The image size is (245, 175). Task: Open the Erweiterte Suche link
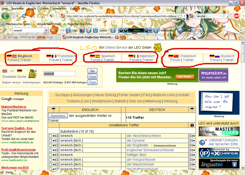click(14, 77)
